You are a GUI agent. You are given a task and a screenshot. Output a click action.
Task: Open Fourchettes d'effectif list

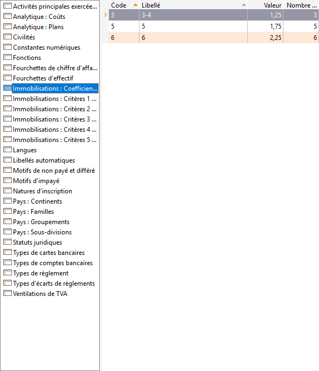[43, 78]
